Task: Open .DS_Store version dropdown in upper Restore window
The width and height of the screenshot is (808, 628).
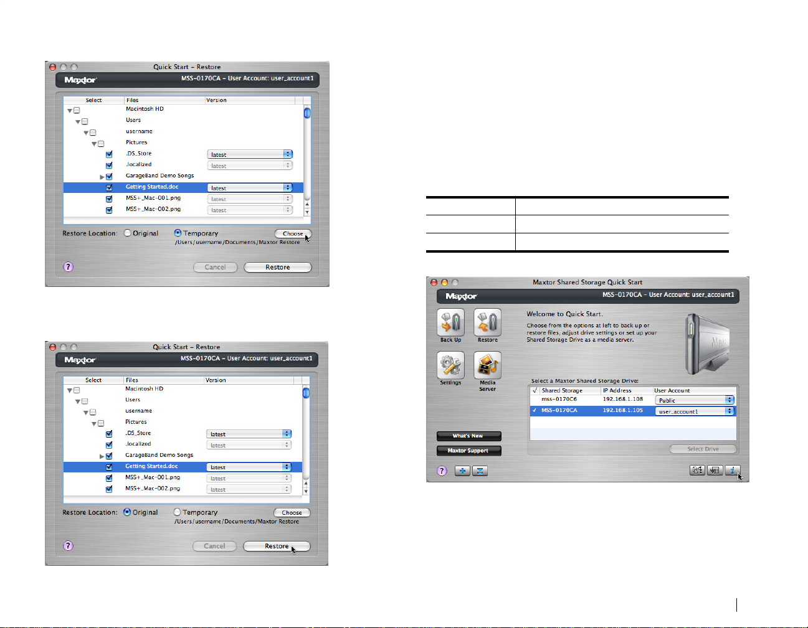Action: pos(250,154)
